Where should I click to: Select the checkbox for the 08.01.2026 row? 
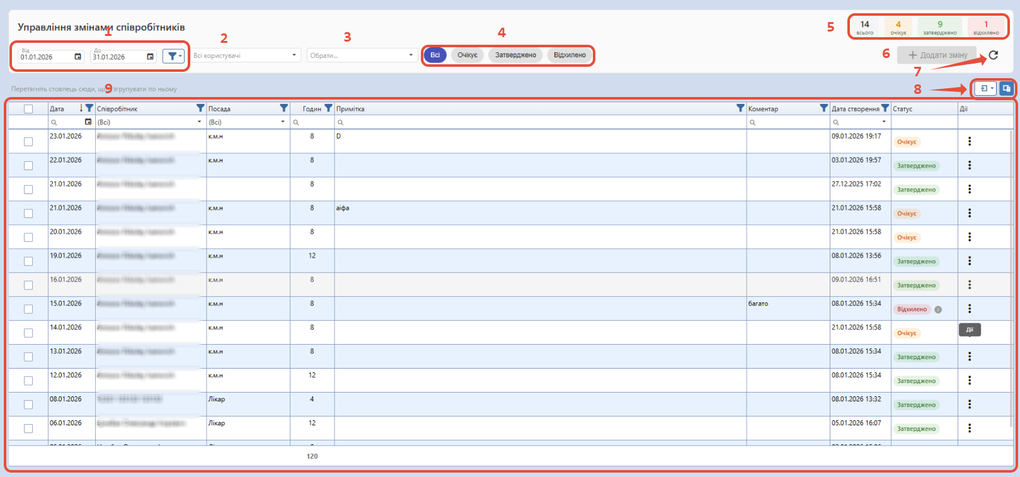(28, 405)
